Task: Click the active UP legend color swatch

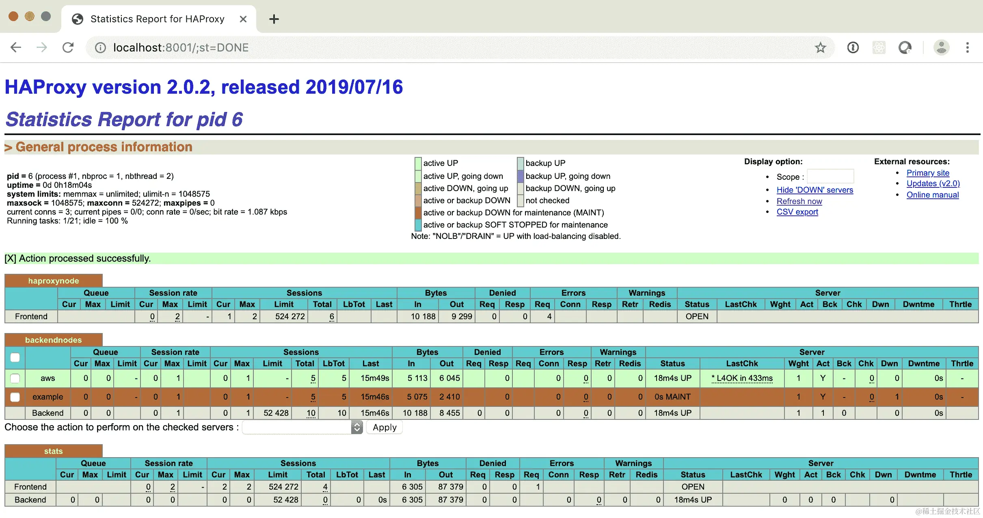Action: 418,163
